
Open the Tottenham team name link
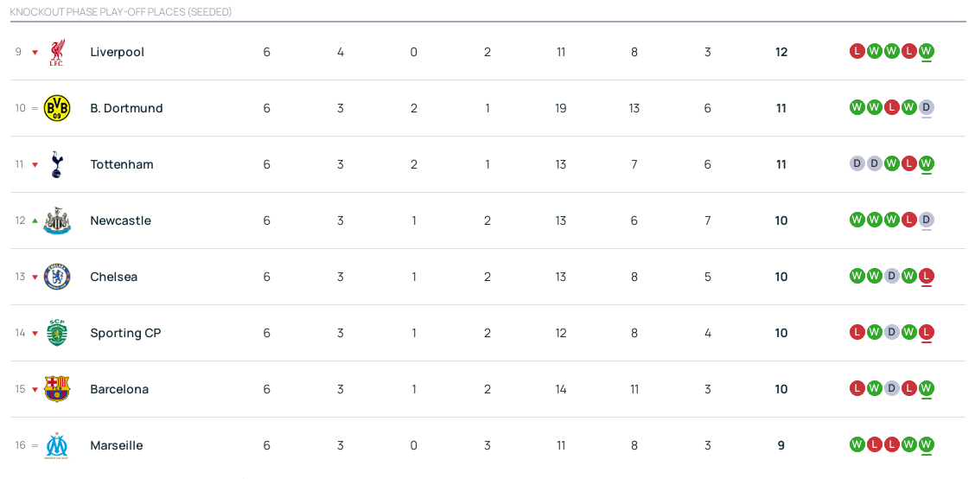click(122, 164)
